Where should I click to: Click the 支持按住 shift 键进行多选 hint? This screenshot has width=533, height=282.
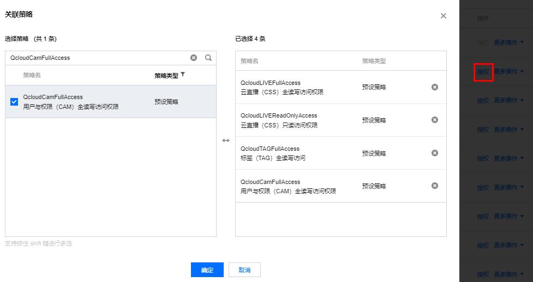(38, 244)
